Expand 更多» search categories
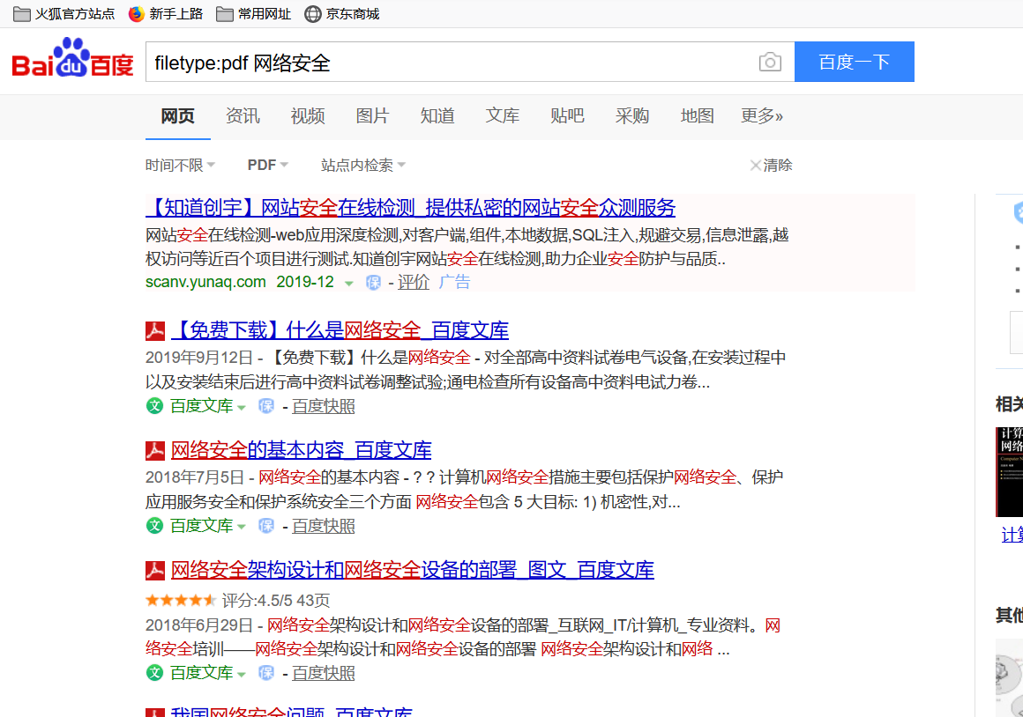1023x717 pixels. tap(761, 116)
